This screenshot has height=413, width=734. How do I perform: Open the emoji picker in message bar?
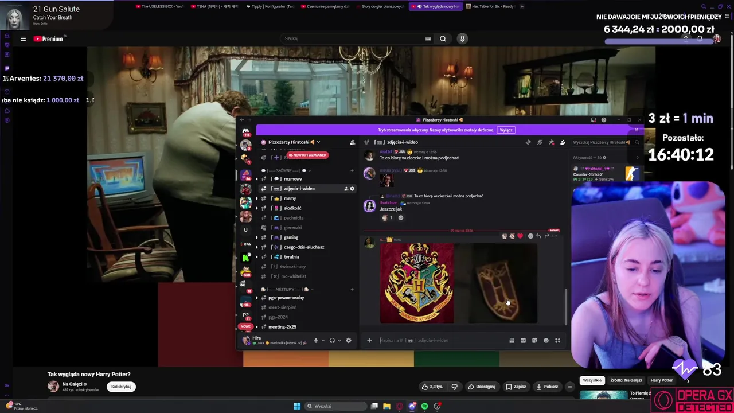pos(546,341)
